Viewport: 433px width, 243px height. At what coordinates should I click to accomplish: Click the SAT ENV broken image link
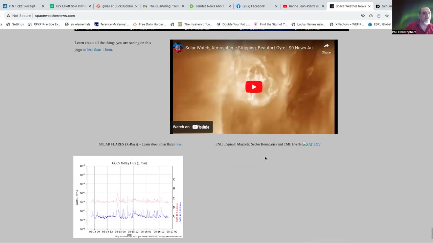coord(312,144)
